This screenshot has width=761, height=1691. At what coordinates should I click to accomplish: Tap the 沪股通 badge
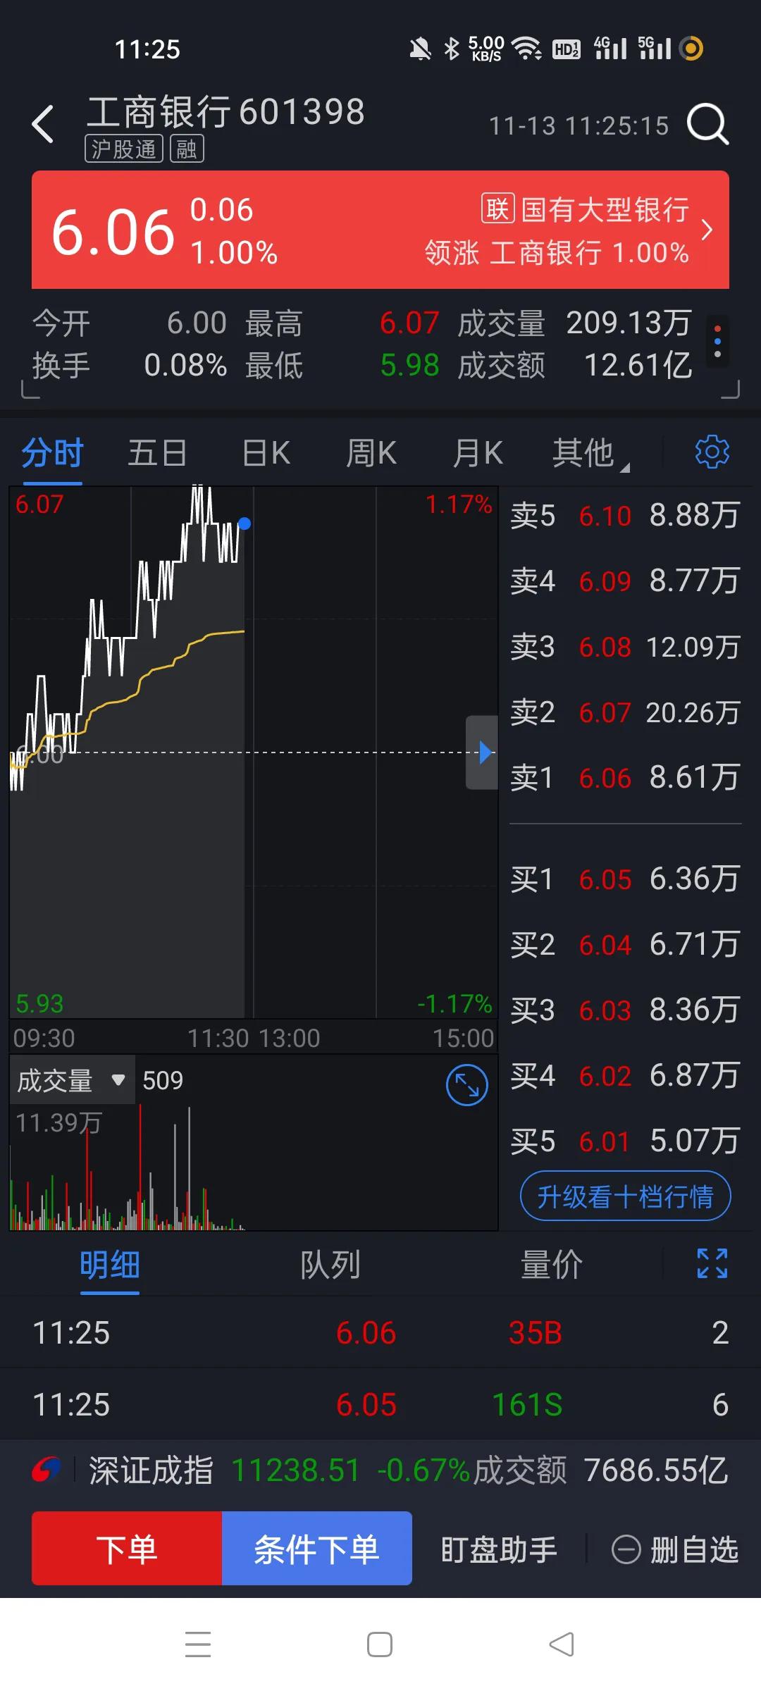tap(124, 149)
